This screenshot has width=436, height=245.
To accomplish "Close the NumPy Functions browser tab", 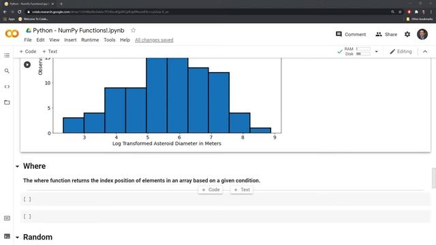I will click(x=53, y=4).
